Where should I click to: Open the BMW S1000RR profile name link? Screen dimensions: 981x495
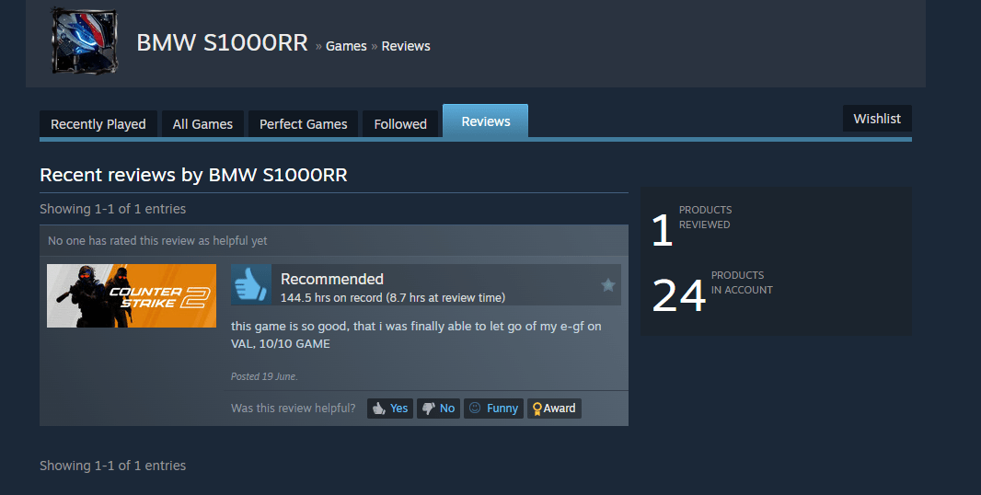222,42
